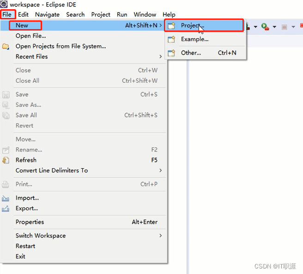Choose Project... from the New submenu
Viewport: 303px width, 274px height.
click(205, 25)
